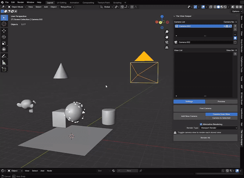
Task: Click the Camera.002 name field
Action: [205, 42]
